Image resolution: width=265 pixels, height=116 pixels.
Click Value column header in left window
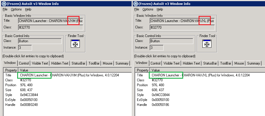click(x=75, y=70)
